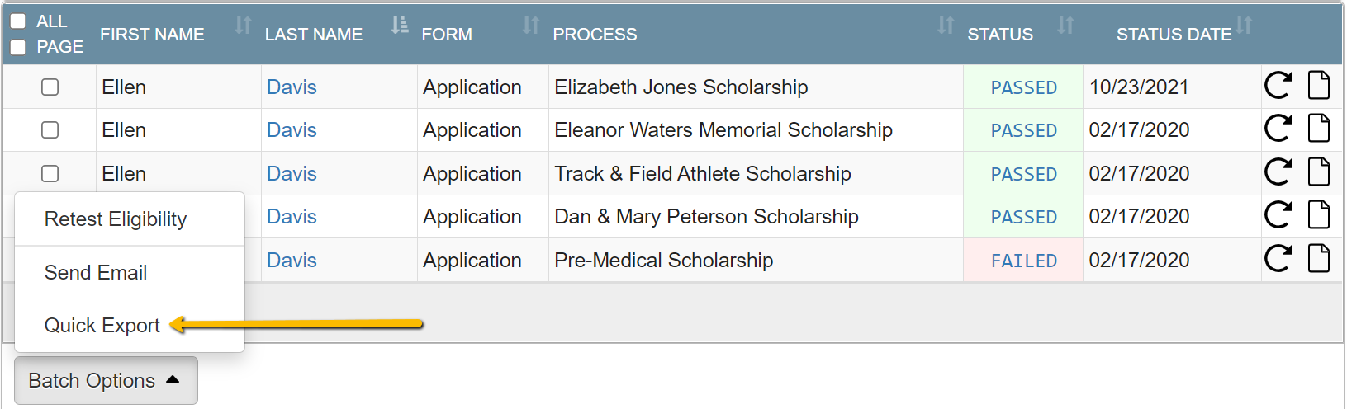Tick checkbox for Elizabeth Jones Scholarship row
Screen dimensions: 1347x409
50,87
